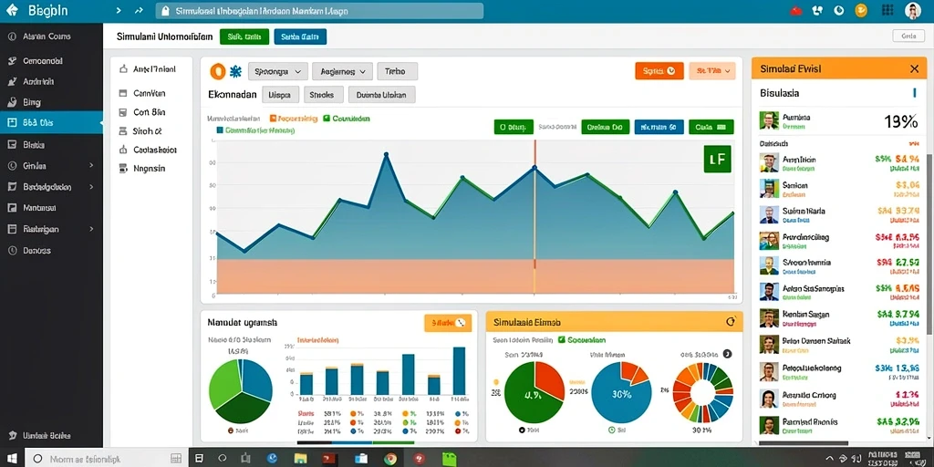Click the green LF badge on the chart
The width and height of the screenshot is (934, 467).
717,159
